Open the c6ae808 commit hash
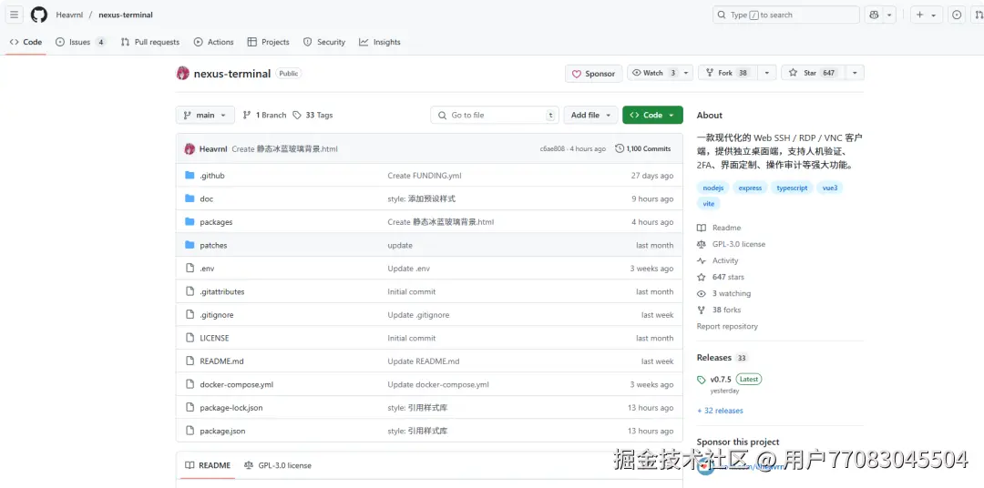The height and width of the screenshot is (488, 984). tap(552, 148)
